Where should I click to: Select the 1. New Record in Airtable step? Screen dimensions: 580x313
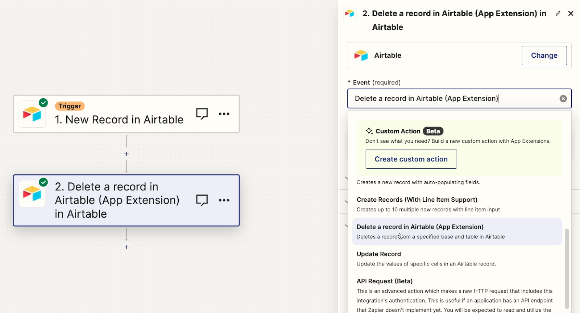click(x=127, y=114)
